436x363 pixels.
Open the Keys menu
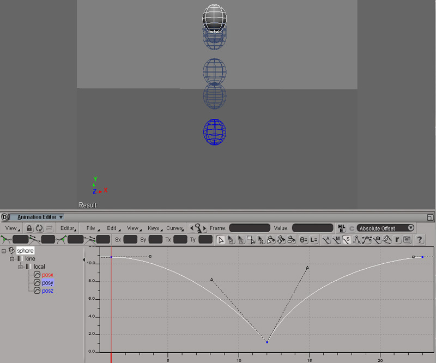coord(155,228)
